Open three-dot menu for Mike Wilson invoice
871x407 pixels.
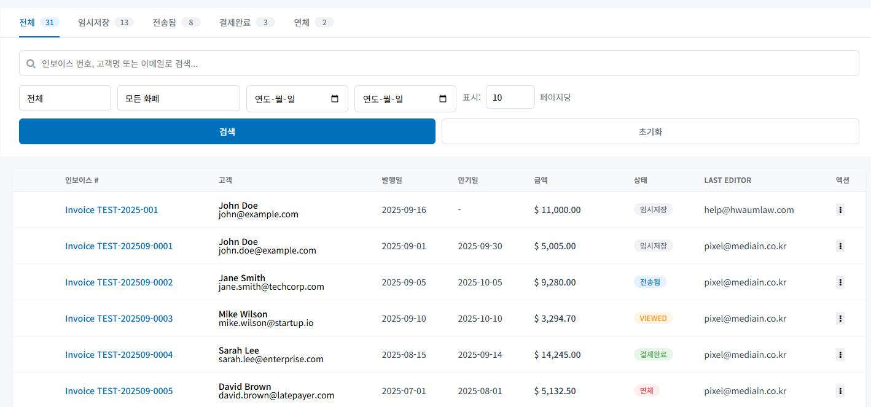click(x=840, y=319)
